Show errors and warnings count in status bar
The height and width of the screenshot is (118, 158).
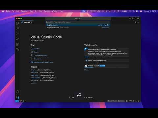[x=22, y=101]
